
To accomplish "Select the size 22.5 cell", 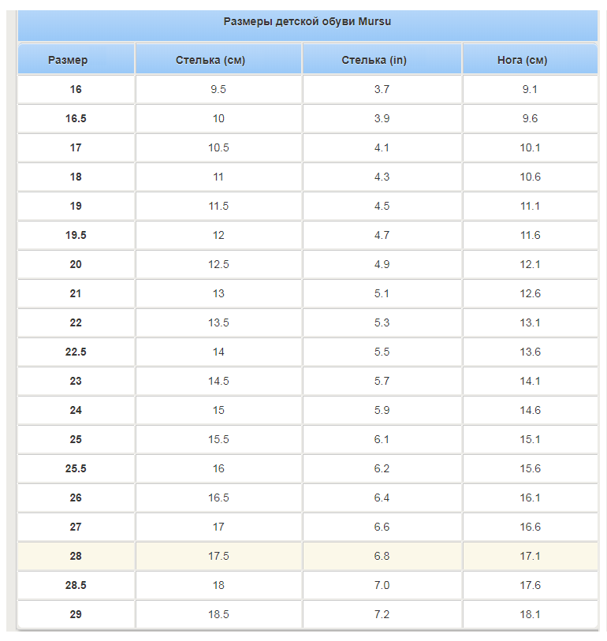I will click(76, 352).
